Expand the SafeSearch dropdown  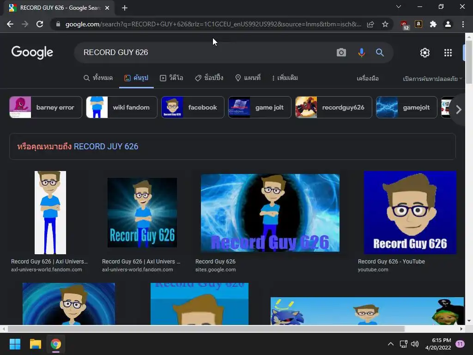[x=432, y=79]
